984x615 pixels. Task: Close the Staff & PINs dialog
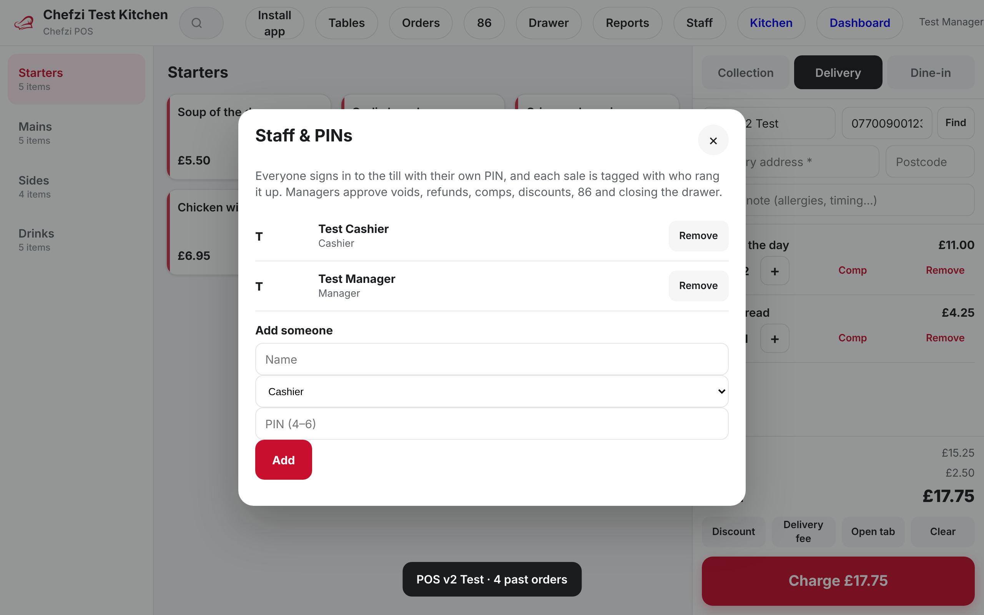pos(713,140)
